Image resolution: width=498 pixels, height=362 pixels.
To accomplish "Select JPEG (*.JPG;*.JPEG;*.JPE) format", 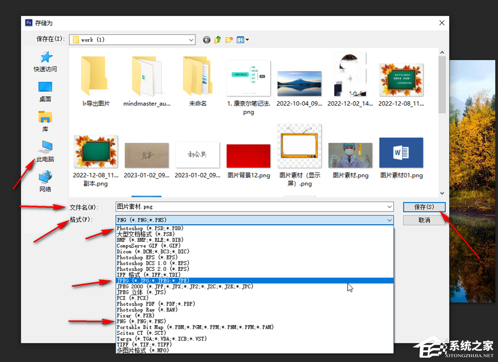I will (255, 281).
